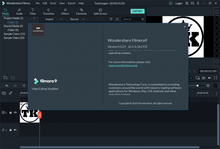Add a new folder in the media panel
The height and width of the screenshot is (149, 220).
pyautogui.click(x=5, y=78)
